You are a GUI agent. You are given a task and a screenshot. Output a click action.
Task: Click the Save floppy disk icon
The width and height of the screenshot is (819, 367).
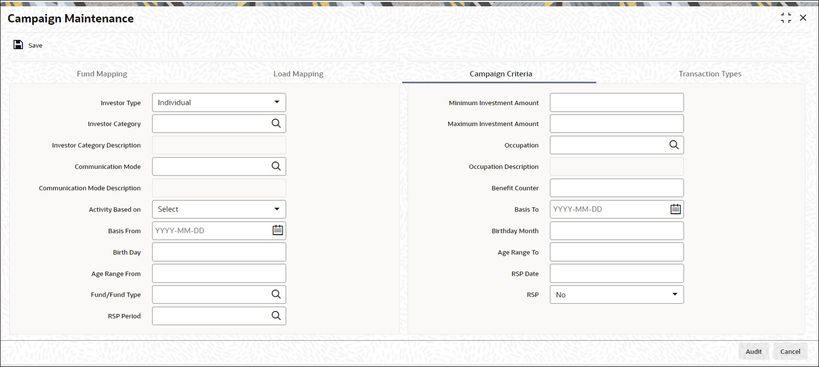(18, 45)
